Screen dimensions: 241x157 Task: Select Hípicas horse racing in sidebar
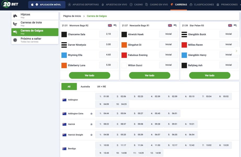point(35,16)
